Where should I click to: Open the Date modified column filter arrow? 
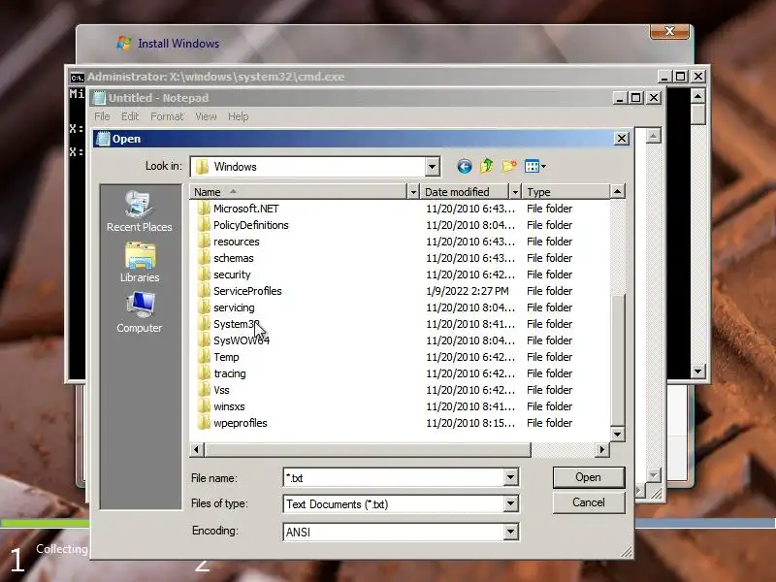coord(515,191)
